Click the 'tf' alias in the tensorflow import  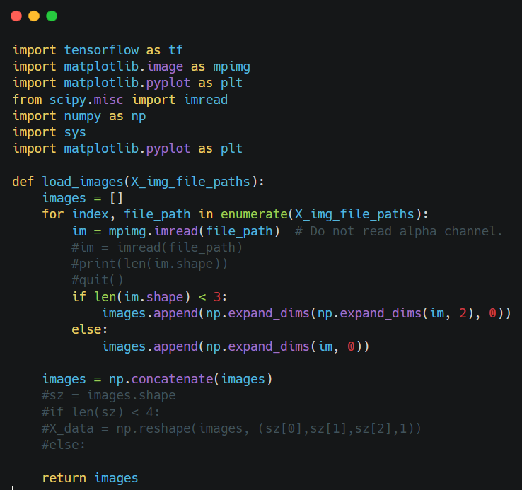coord(175,50)
